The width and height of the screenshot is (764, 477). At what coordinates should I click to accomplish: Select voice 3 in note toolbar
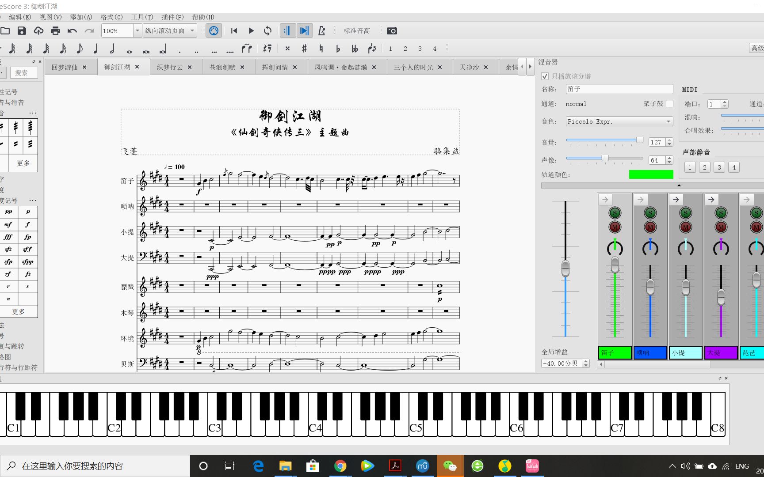pos(420,49)
